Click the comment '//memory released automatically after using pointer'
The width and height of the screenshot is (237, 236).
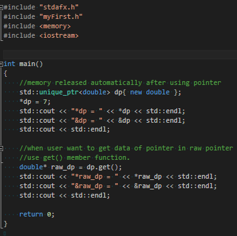pyautogui.click(x=120, y=82)
